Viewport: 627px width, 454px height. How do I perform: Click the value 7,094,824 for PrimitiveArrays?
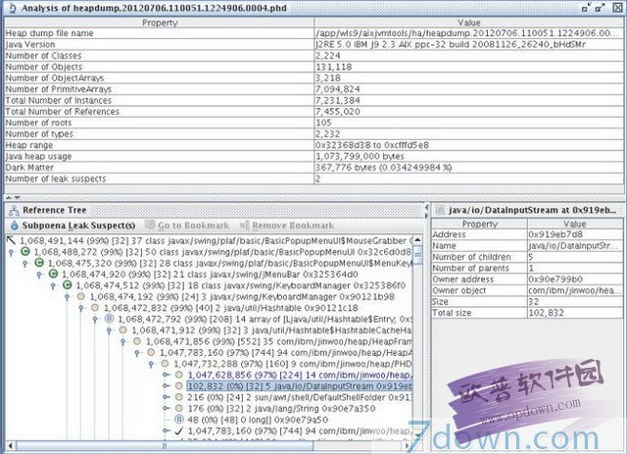tap(338, 89)
